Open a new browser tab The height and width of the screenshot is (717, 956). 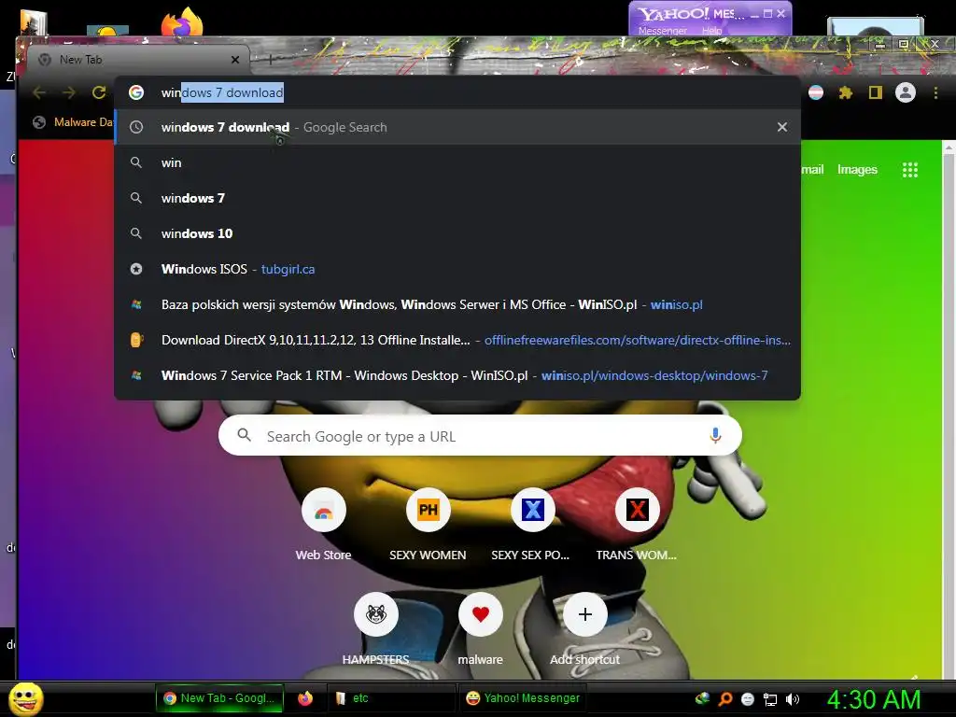pyautogui.click(x=270, y=60)
